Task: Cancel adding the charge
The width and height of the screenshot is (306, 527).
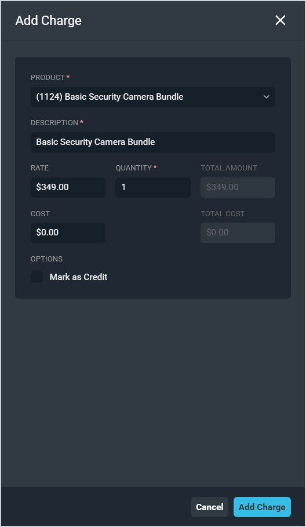Action: click(x=210, y=507)
